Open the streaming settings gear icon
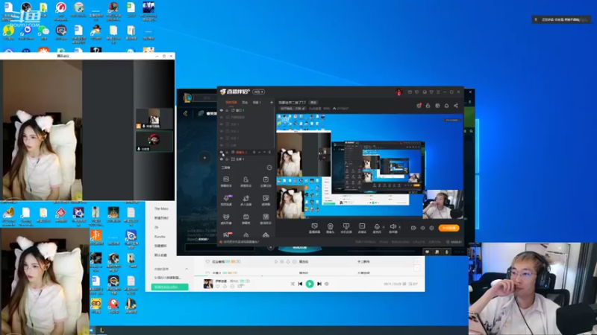Image resolution: width=597 pixels, height=335 pixels. [431, 228]
